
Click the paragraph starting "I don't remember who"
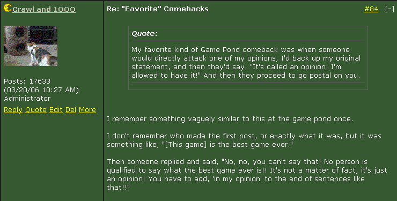[244, 140]
